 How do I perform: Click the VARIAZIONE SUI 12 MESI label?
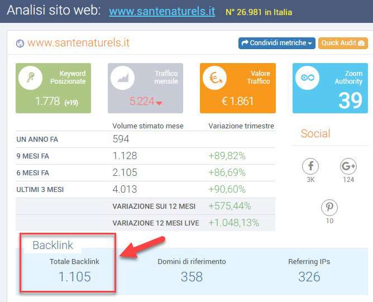[154, 207]
